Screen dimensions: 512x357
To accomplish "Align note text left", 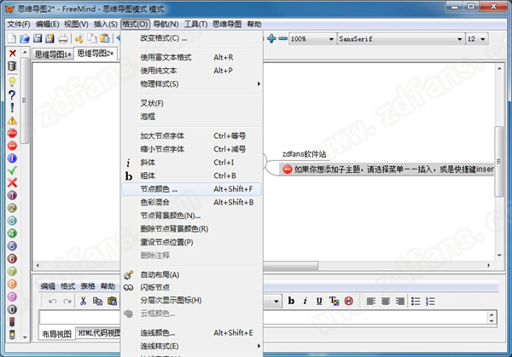I will coord(371,301).
